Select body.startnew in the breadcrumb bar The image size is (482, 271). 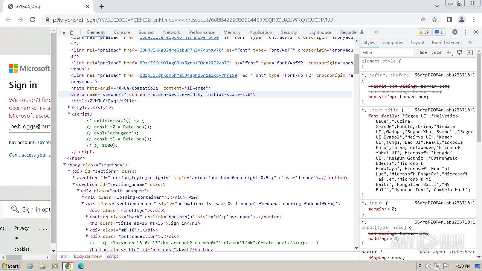click(88, 256)
